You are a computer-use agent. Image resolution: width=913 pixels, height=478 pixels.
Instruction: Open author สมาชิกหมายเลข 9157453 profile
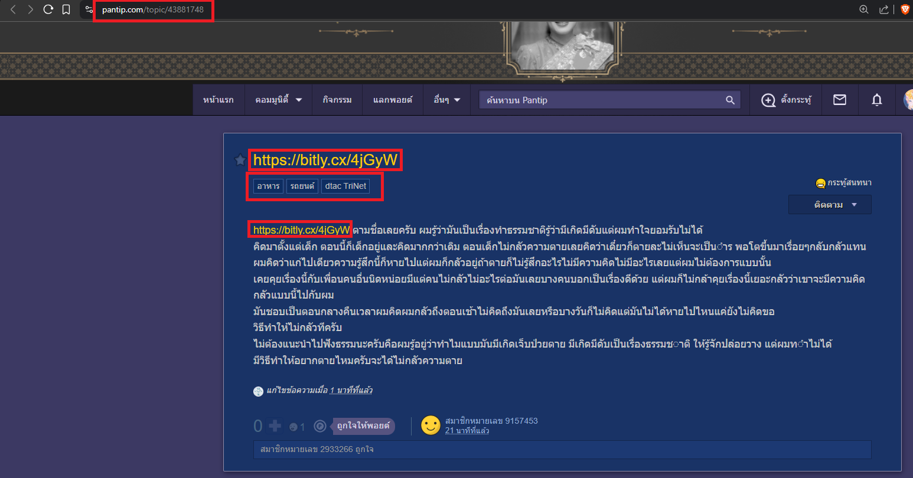click(491, 421)
